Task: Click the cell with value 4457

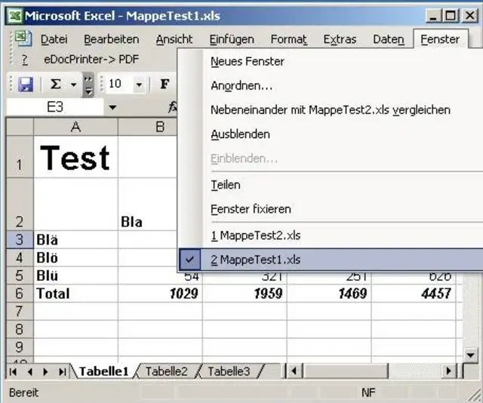Action: pos(414,294)
